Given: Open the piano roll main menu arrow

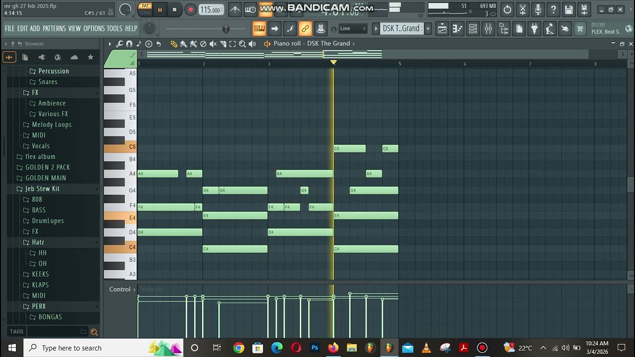Looking at the screenshot, I should (110, 44).
